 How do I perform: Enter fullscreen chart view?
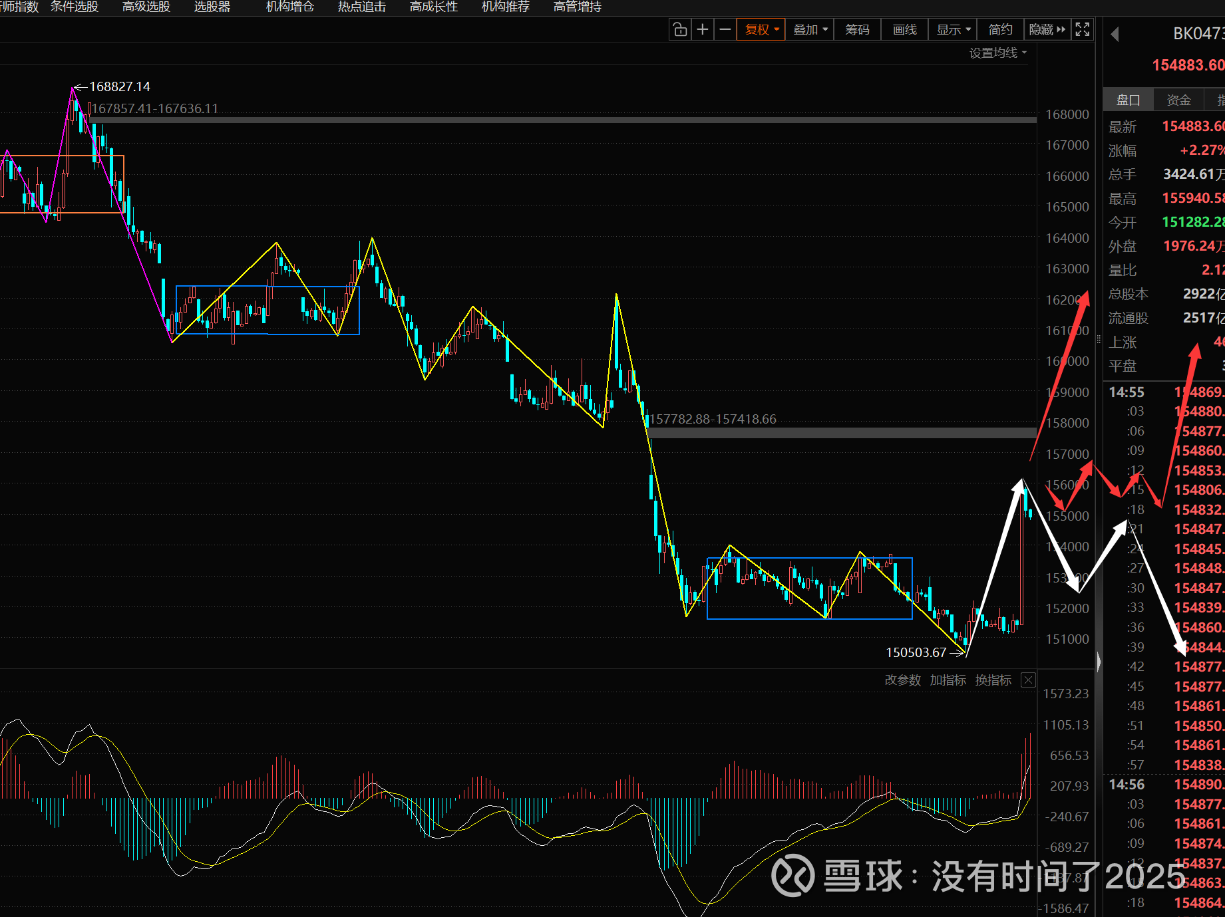[x=1083, y=29]
